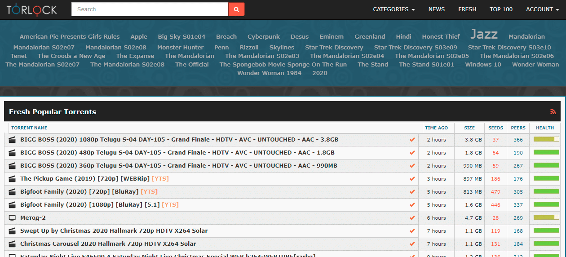Click the verified checkmark on Swept Up by Christmas row
Screen dimensions: 566x257
coord(412,231)
